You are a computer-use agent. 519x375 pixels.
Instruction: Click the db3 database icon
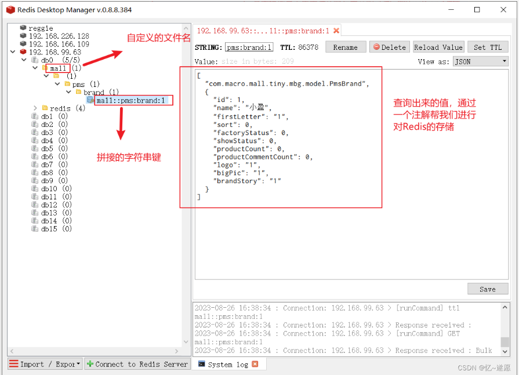(x=35, y=132)
